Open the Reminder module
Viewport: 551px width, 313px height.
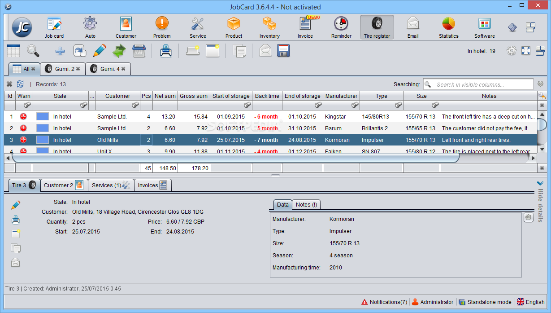(x=341, y=27)
